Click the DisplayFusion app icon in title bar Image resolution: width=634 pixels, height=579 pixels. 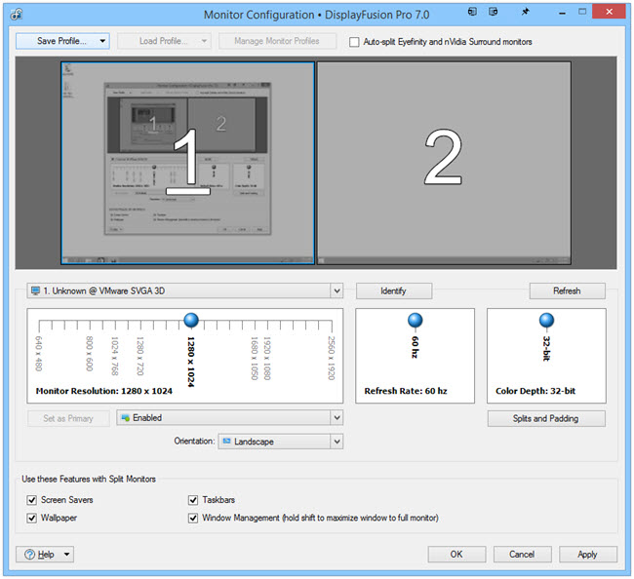17,15
